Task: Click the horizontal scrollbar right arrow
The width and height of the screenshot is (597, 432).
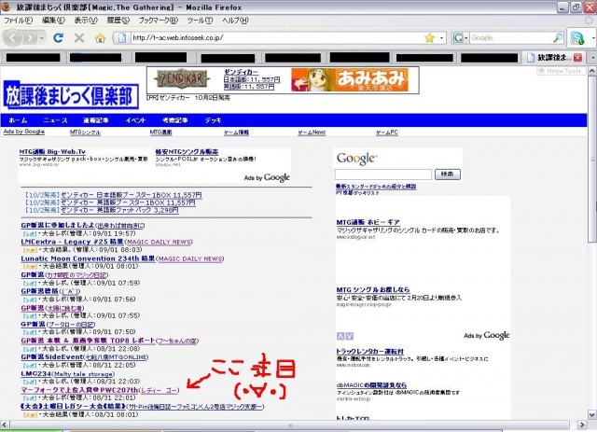Action: [582, 425]
